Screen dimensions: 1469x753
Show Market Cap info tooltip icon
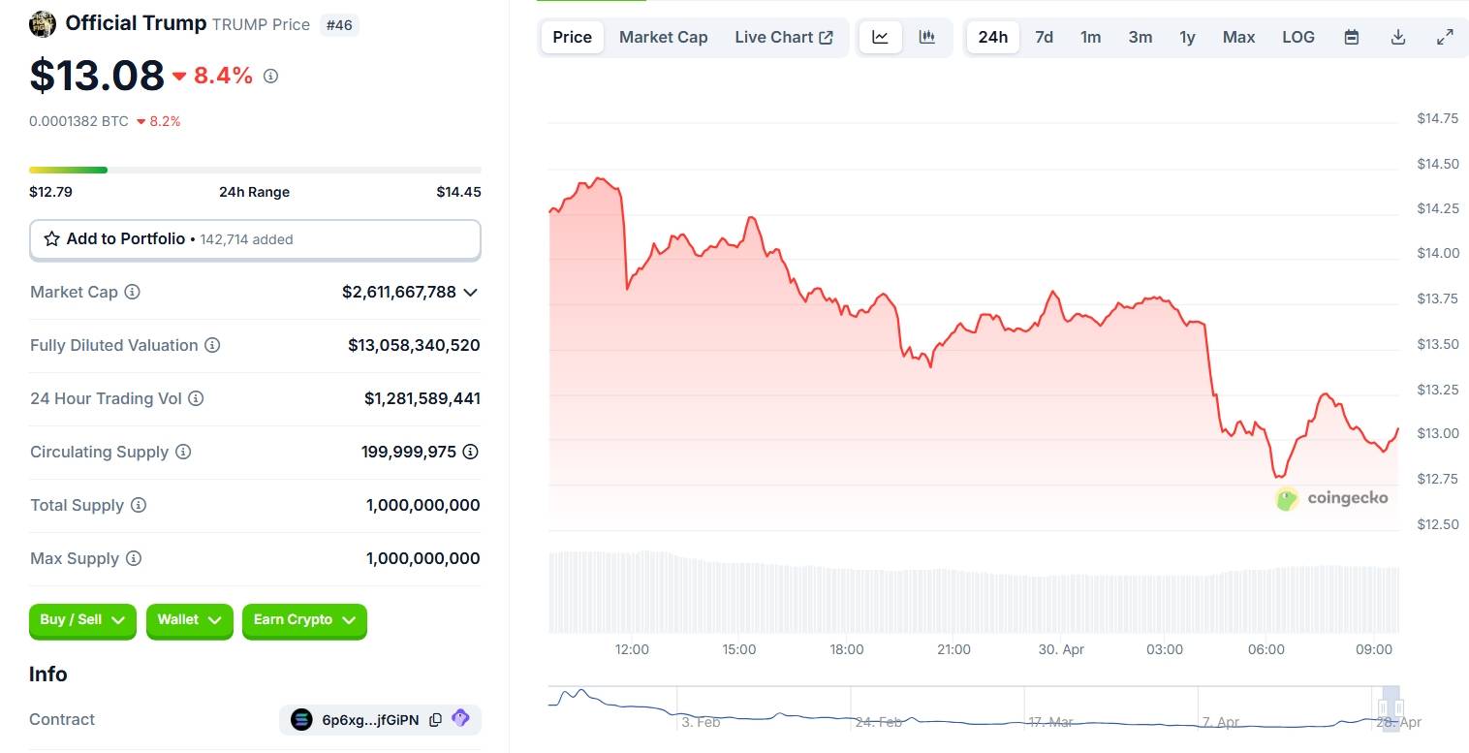pyautogui.click(x=133, y=292)
